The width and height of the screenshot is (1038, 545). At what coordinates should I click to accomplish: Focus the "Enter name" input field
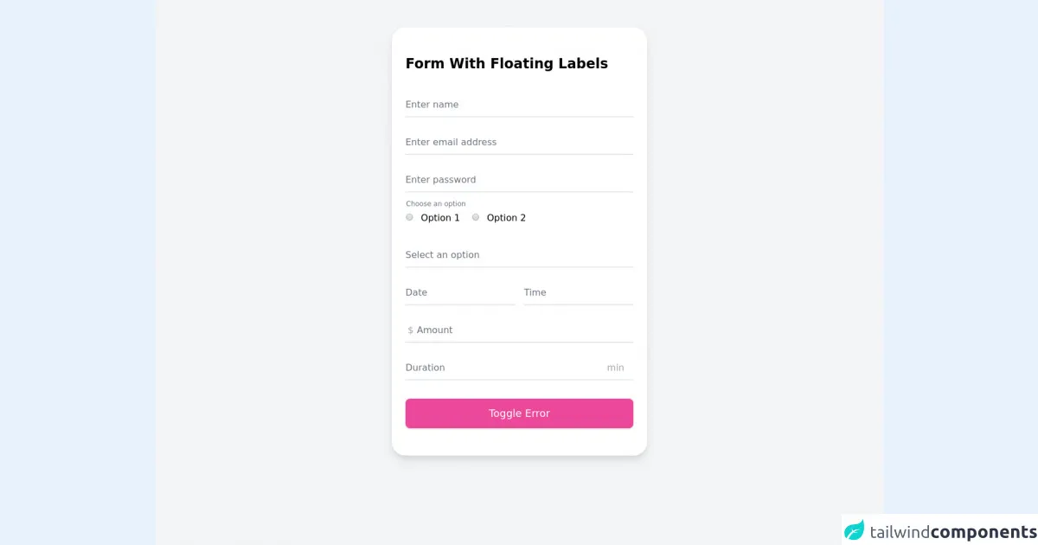click(x=519, y=105)
